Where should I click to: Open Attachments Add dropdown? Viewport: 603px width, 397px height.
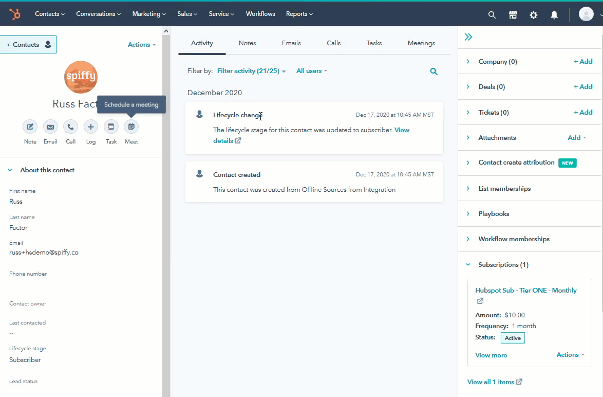pos(577,137)
